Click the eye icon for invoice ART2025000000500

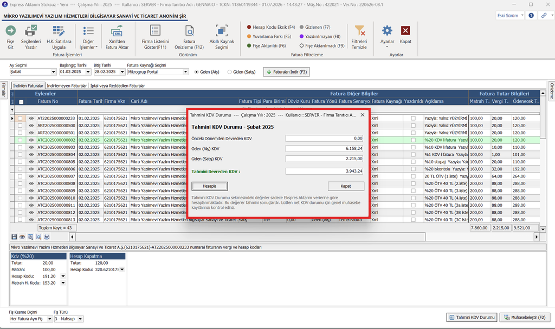31,126
